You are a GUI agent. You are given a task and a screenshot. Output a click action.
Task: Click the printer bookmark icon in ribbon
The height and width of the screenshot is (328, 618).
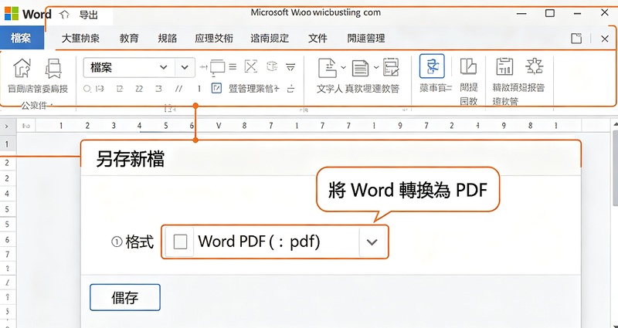53,68
